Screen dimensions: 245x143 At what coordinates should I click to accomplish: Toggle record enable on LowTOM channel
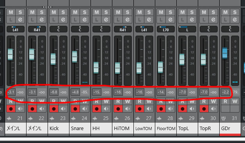tap(140, 109)
